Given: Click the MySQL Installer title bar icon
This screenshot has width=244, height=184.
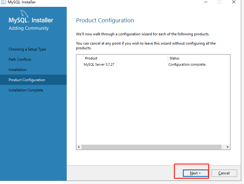Looking at the screenshot, I should pyautogui.click(x=3, y=2).
